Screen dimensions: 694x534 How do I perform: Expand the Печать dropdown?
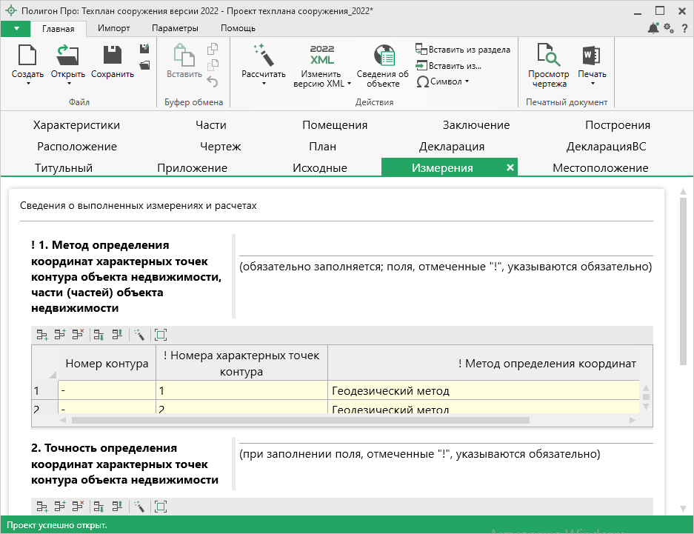coord(592,84)
